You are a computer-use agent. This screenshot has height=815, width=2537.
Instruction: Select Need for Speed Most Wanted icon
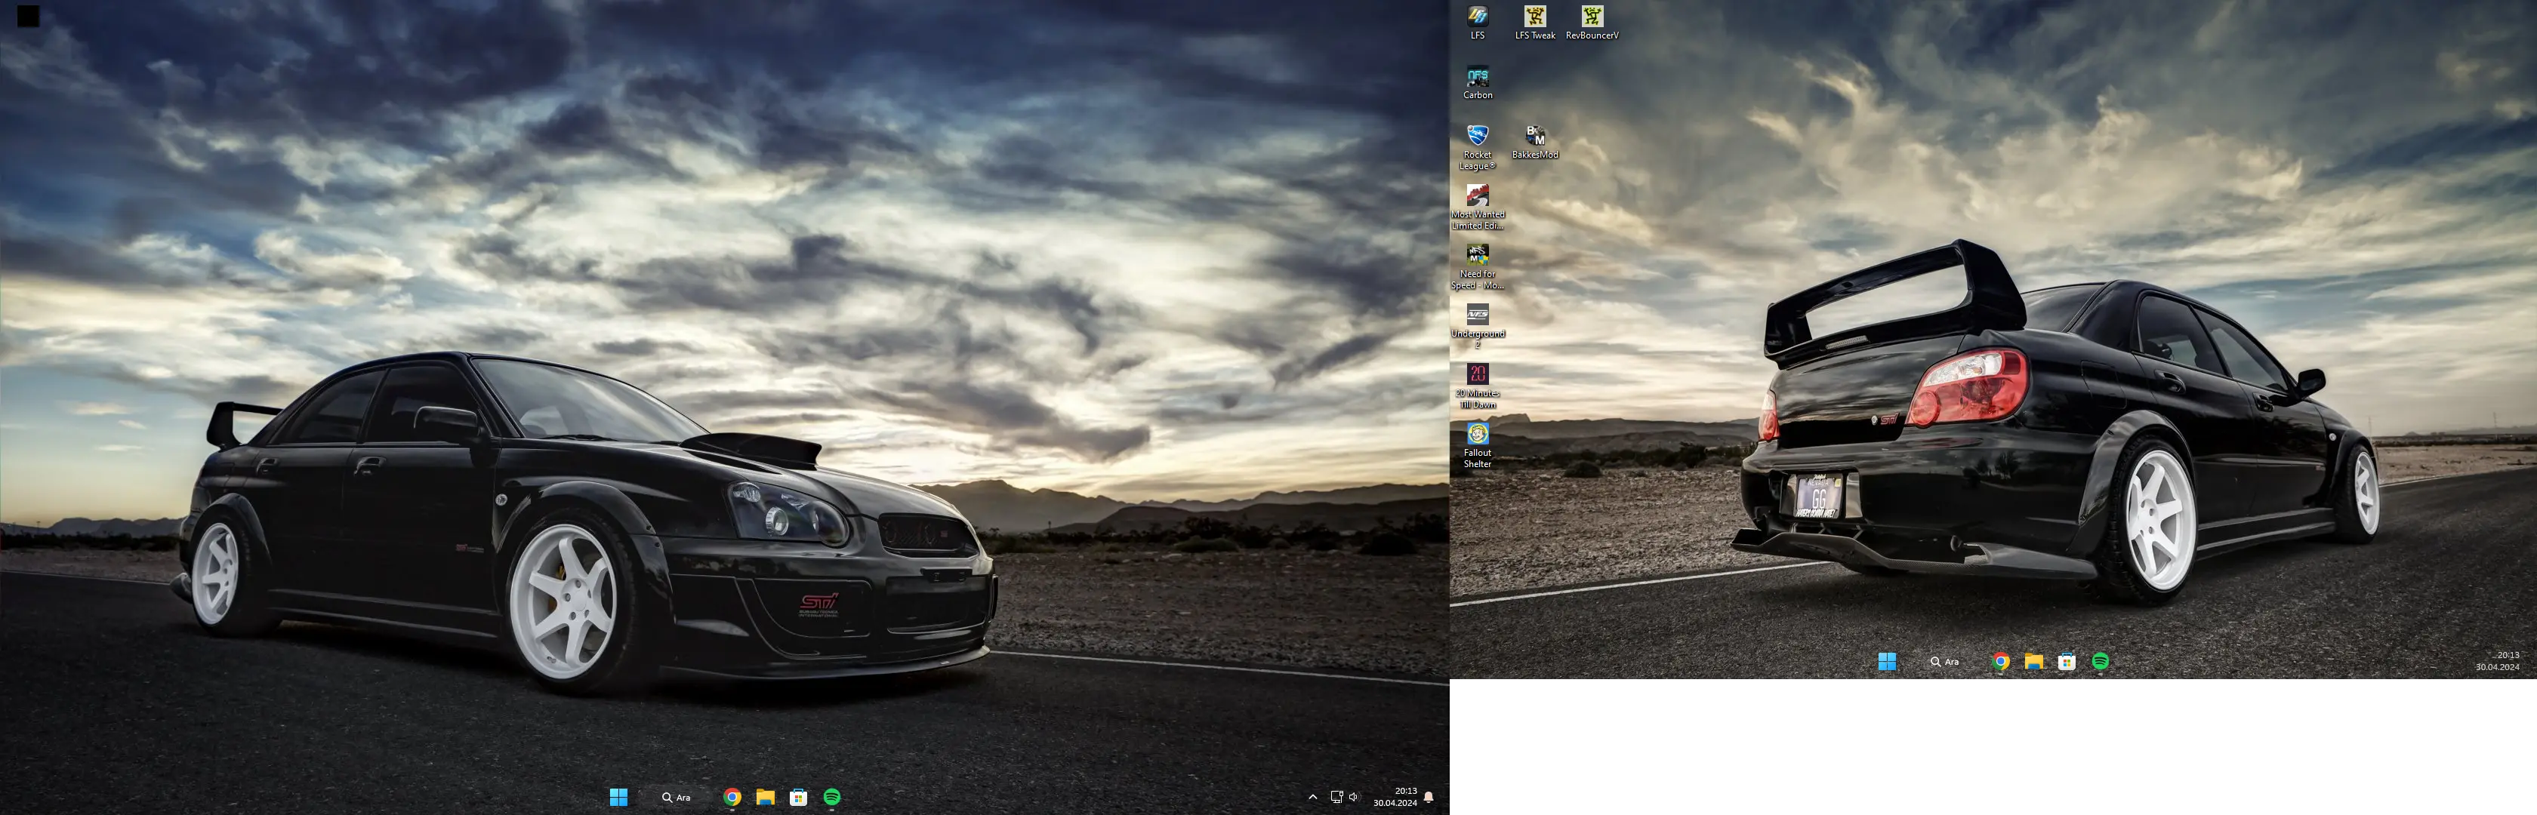pyautogui.click(x=1478, y=266)
